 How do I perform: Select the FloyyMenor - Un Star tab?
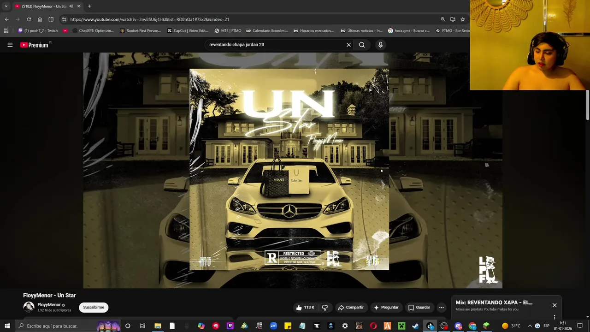pos(47,6)
